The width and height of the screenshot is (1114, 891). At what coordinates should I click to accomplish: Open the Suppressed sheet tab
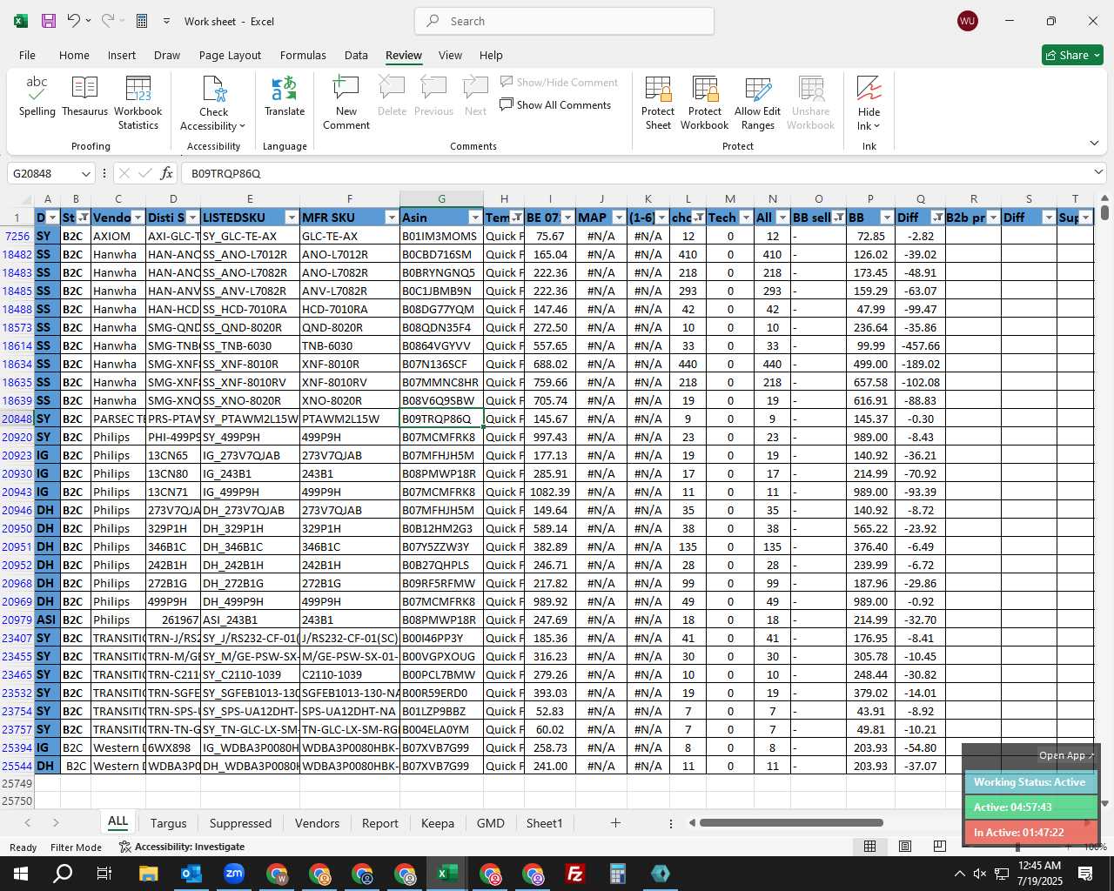click(x=240, y=823)
